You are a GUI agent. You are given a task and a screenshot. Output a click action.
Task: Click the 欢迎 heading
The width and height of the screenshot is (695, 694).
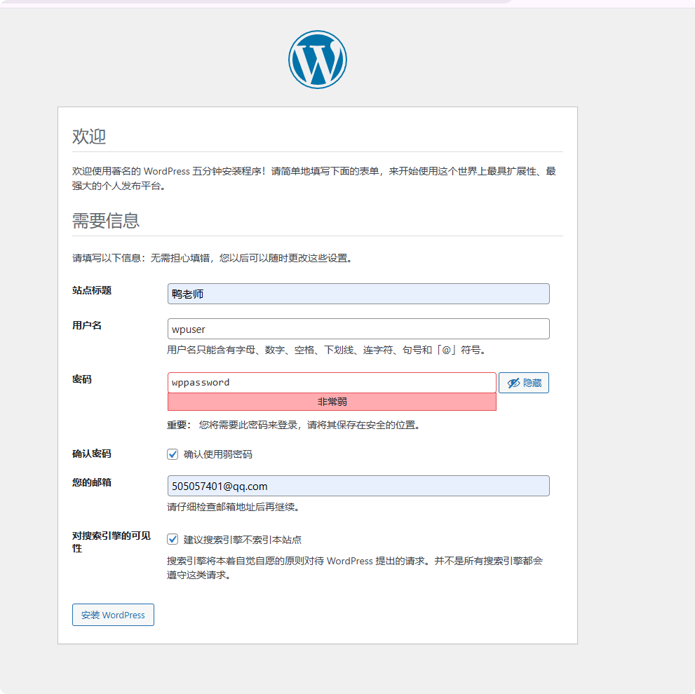[89, 136]
